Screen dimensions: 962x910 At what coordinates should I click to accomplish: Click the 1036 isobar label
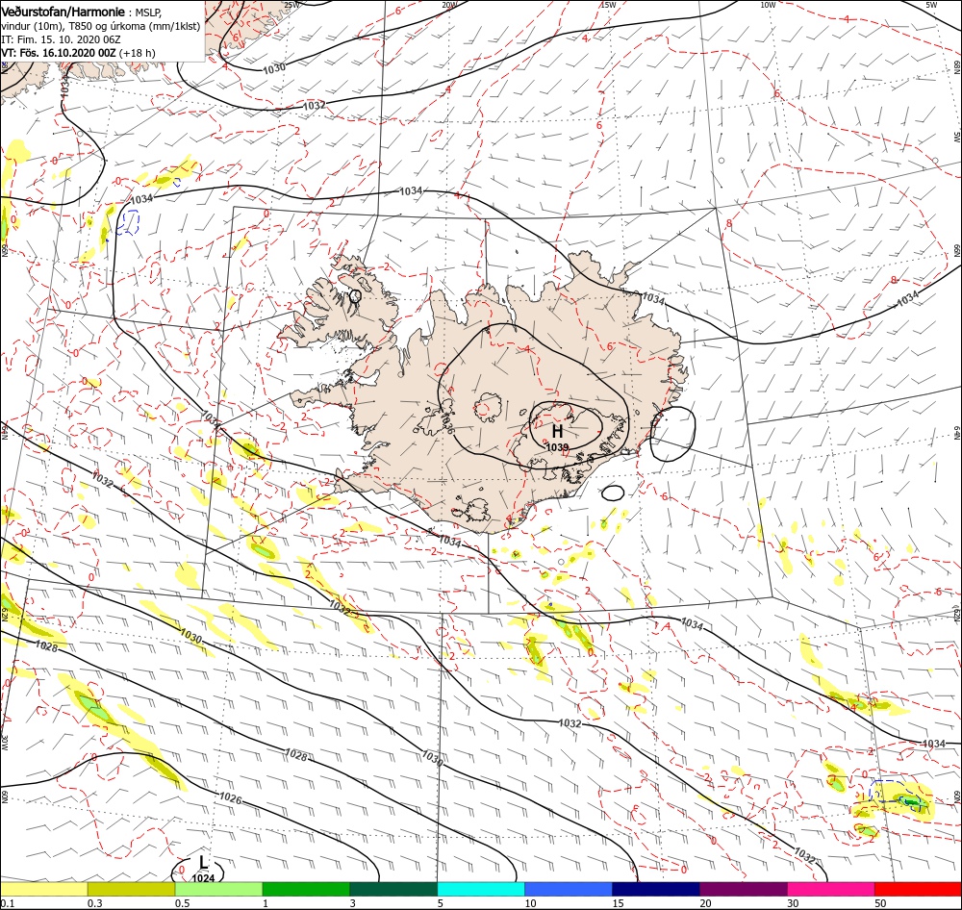click(447, 423)
